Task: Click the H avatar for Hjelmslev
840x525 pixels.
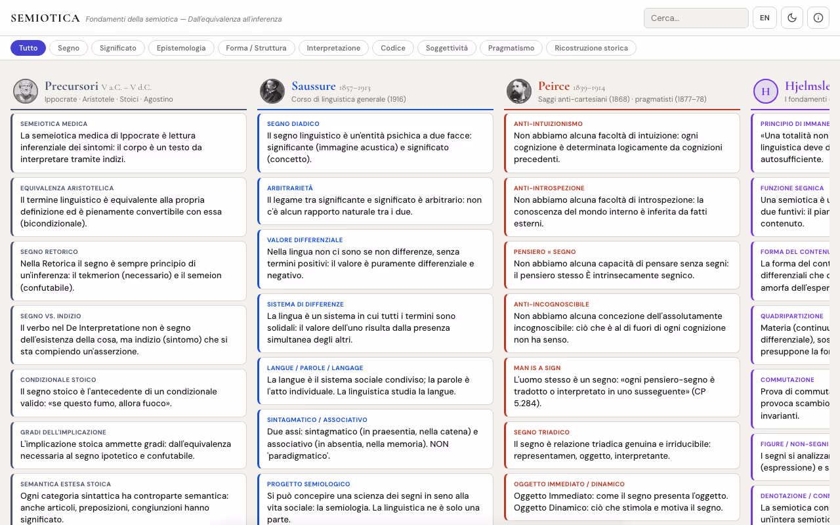Action: click(765, 91)
